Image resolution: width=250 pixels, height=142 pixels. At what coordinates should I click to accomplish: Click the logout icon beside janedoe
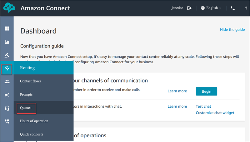pos(189,8)
